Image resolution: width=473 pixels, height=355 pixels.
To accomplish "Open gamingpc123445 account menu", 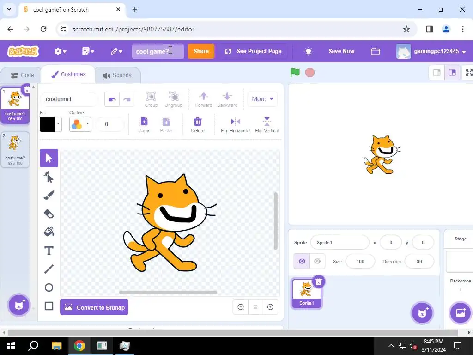I will (x=431, y=51).
